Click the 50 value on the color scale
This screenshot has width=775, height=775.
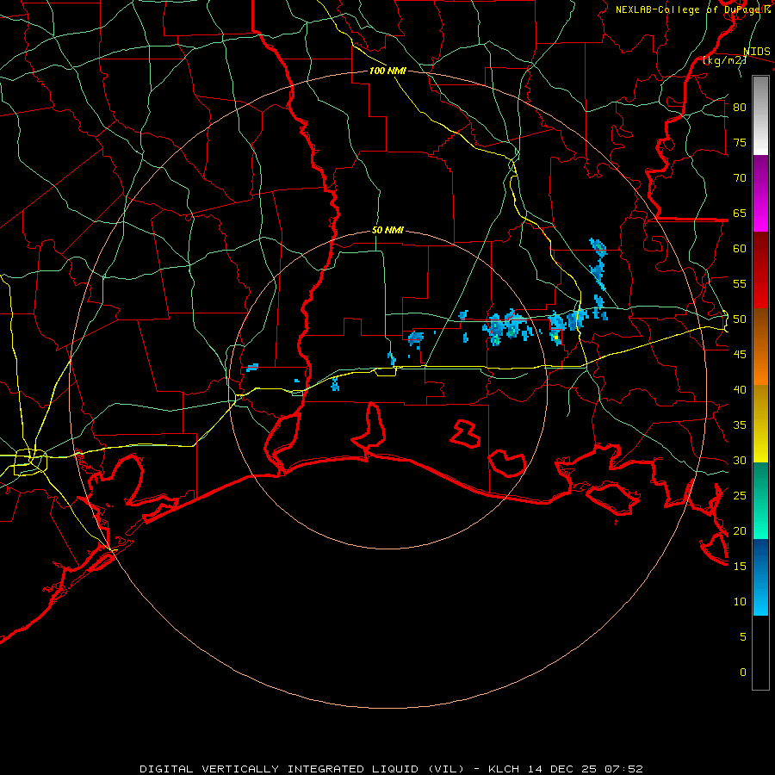tap(740, 319)
